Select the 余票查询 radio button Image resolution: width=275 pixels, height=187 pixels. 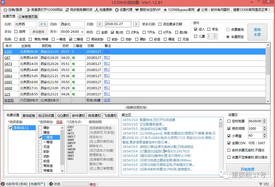tap(228, 30)
